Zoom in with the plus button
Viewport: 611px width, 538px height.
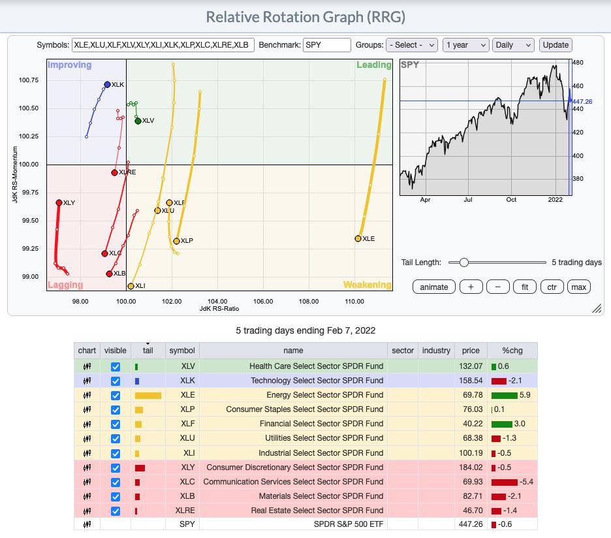pyautogui.click(x=471, y=287)
